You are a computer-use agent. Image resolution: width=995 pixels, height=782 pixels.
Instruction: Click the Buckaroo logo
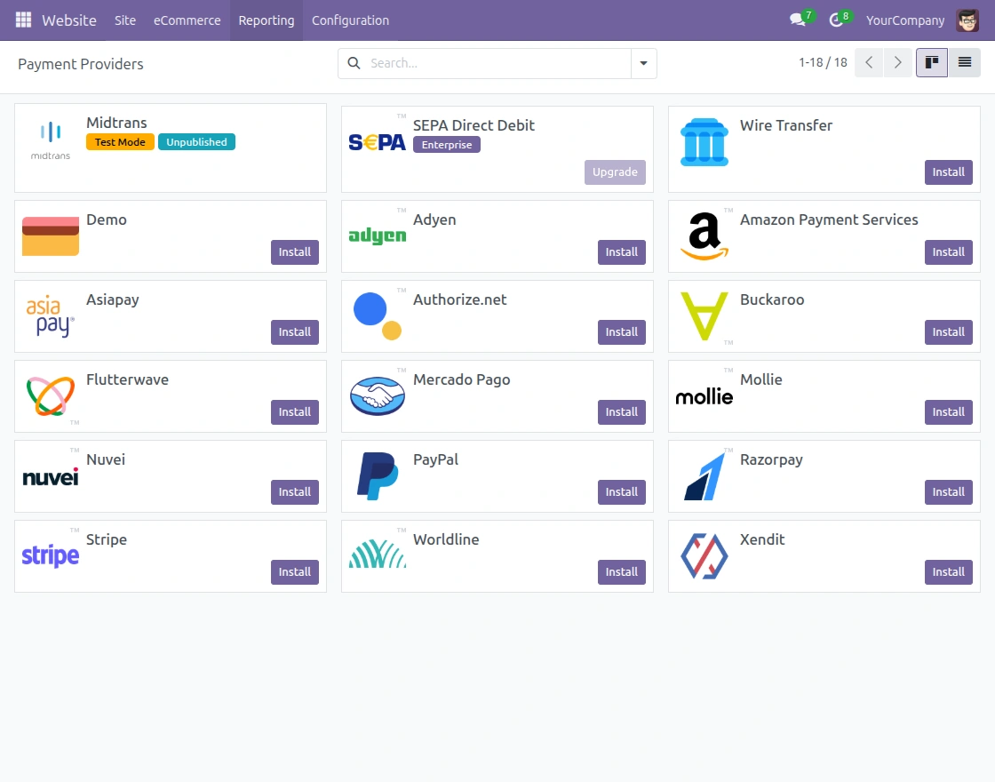pos(704,316)
